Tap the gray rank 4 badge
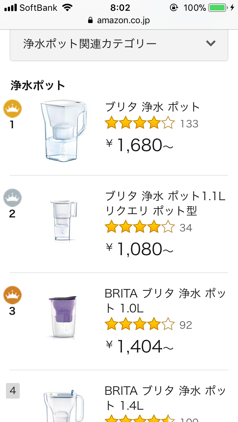 tap(13, 391)
